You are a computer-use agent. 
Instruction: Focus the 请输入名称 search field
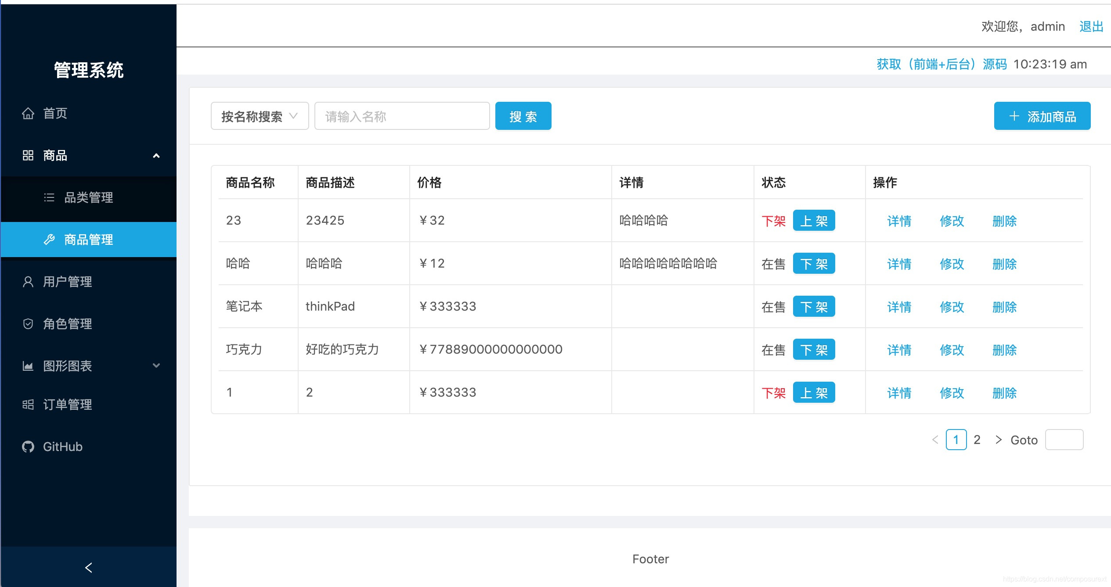click(x=402, y=116)
